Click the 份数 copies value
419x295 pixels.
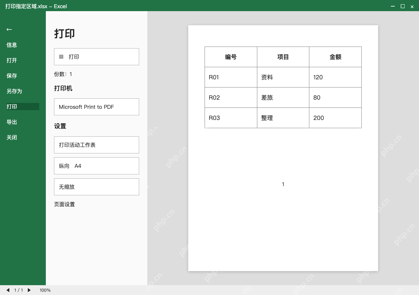(71, 74)
